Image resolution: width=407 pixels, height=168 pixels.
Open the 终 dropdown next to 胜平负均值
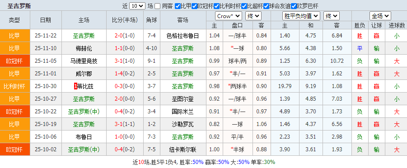tap(332, 16)
